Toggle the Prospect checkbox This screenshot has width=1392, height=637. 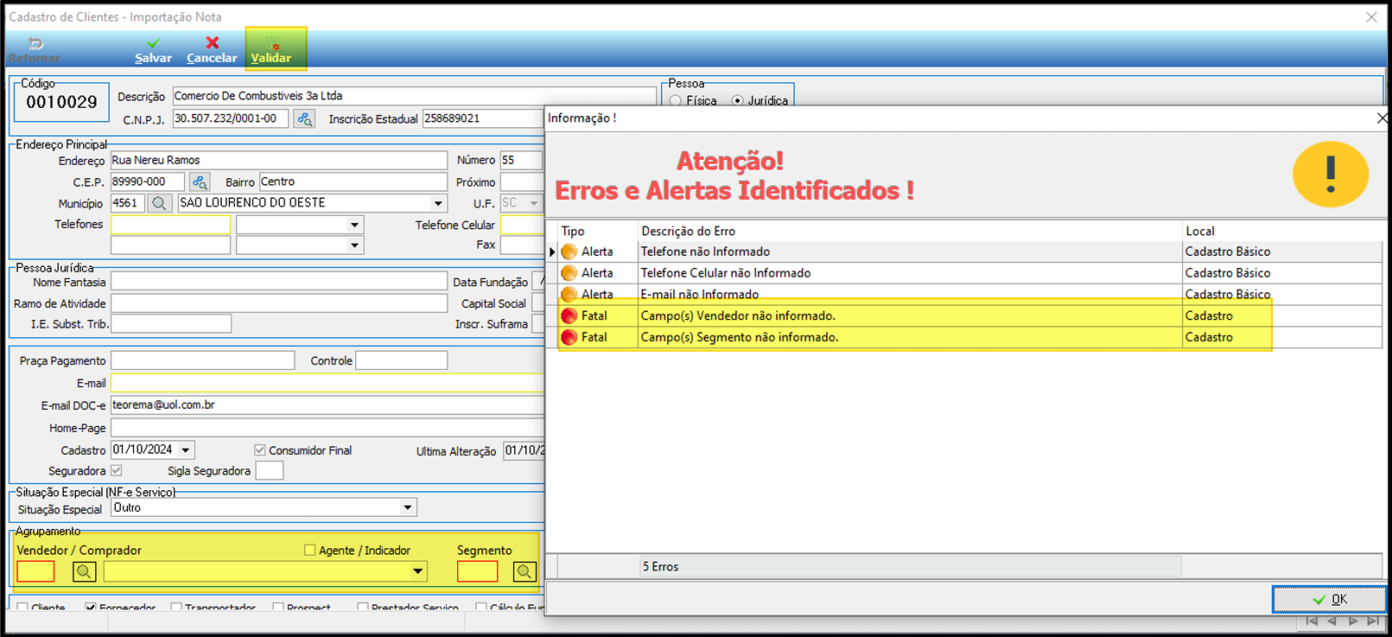[278, 608]
